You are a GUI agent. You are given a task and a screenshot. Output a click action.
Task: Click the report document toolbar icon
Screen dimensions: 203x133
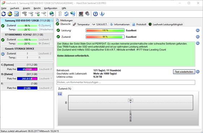tap(60, 14)
